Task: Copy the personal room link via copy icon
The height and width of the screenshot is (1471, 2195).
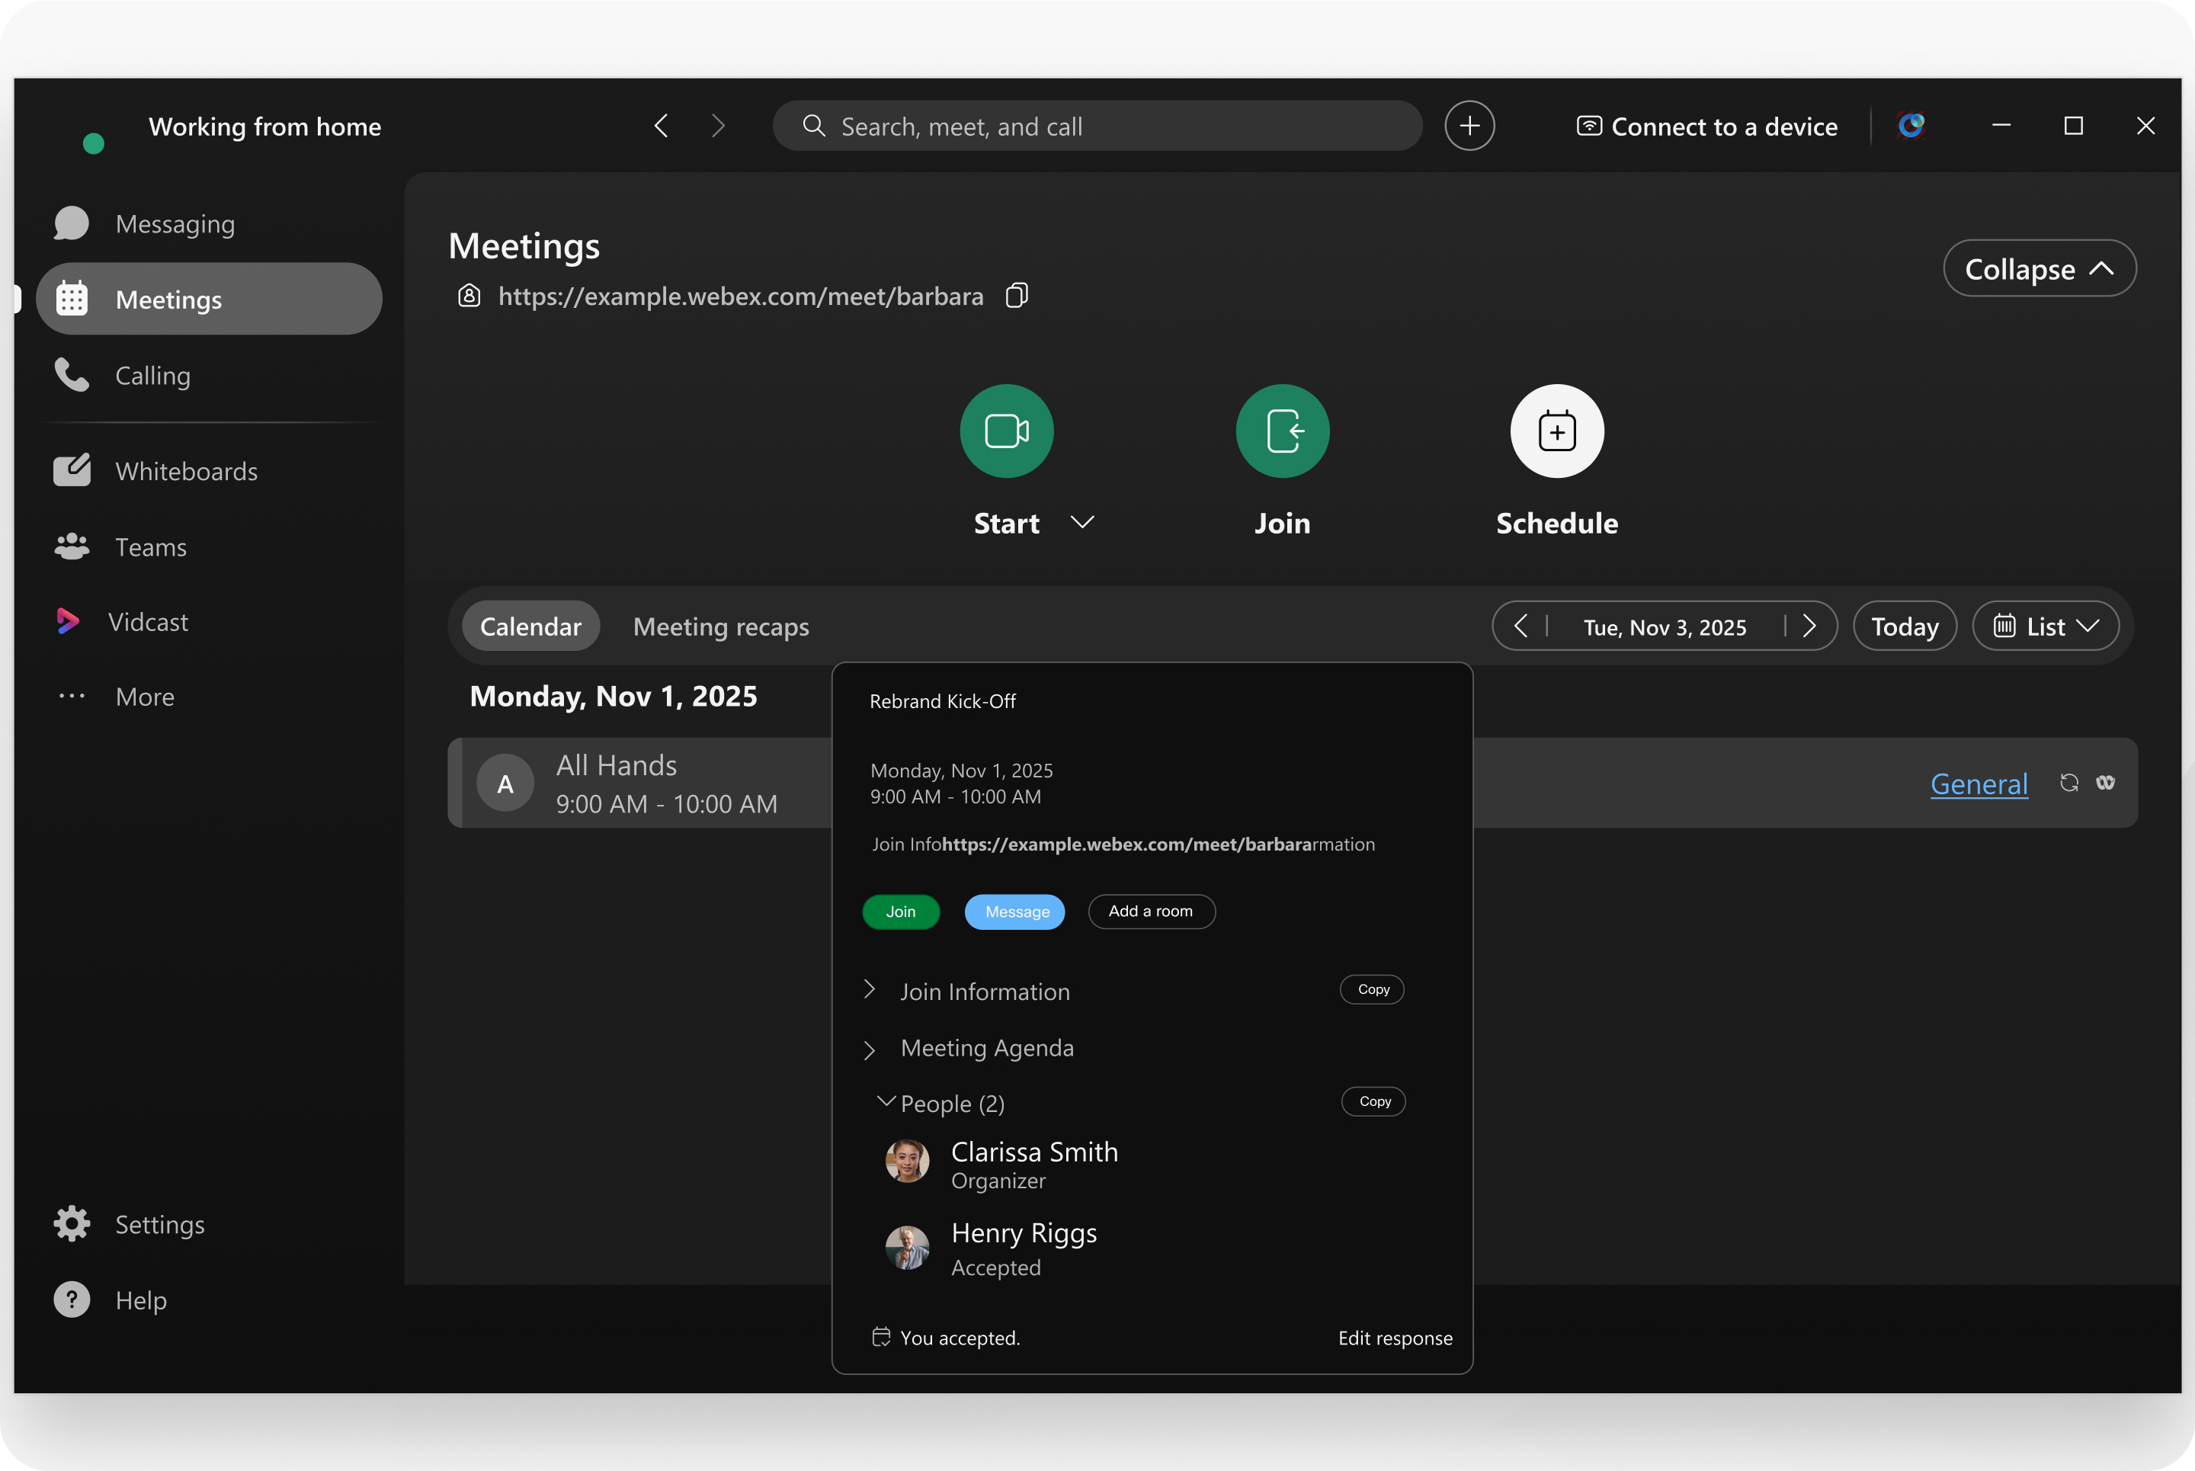Action: (x=1017, y=296)
